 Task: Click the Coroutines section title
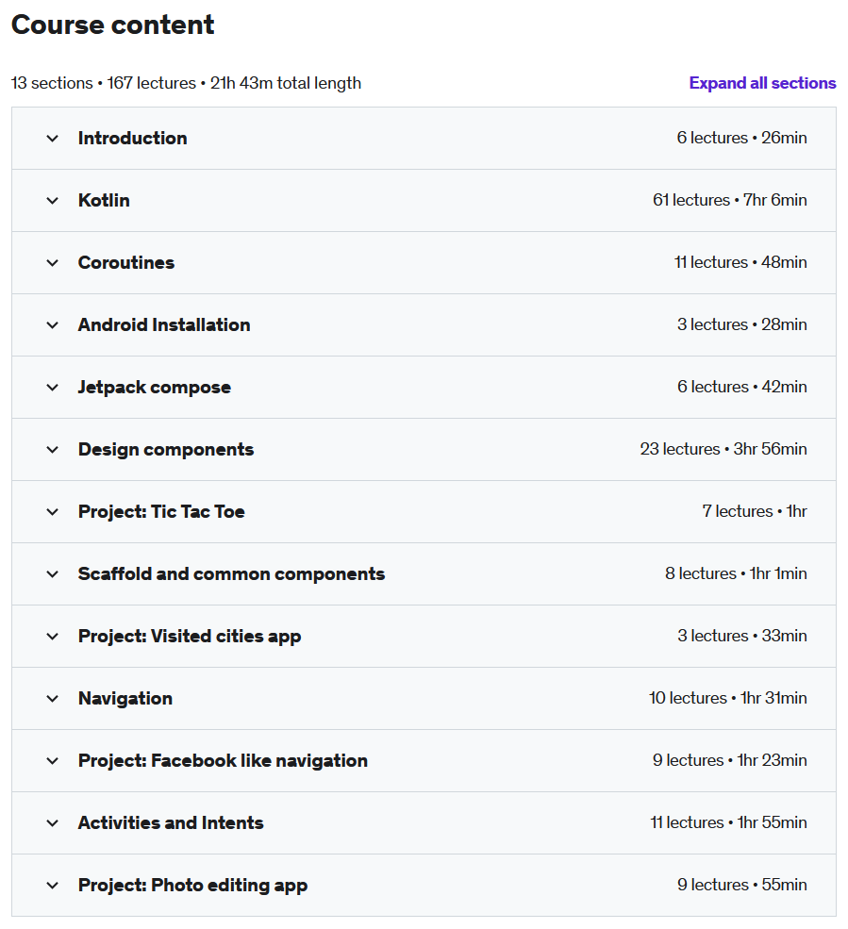(x=126, y=262)
